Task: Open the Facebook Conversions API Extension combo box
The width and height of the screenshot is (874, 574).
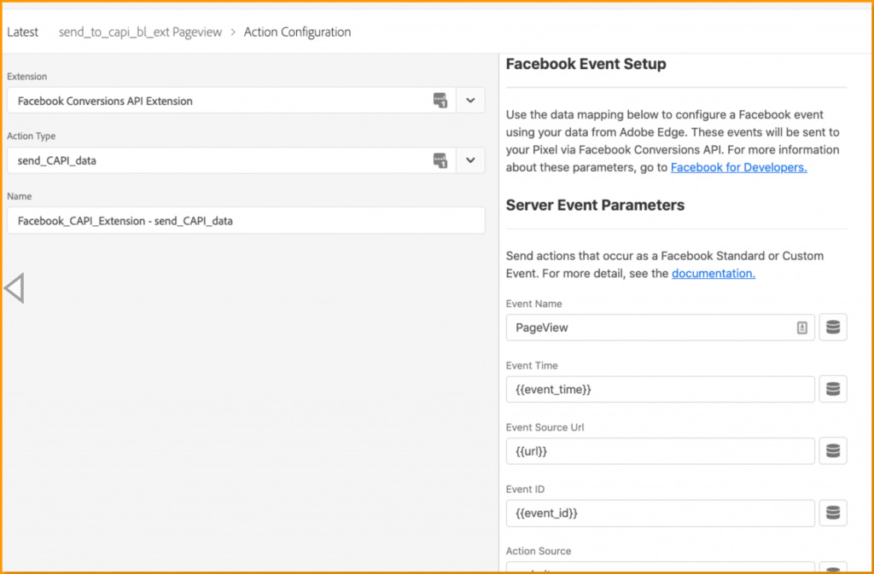Action: [246, 100]
